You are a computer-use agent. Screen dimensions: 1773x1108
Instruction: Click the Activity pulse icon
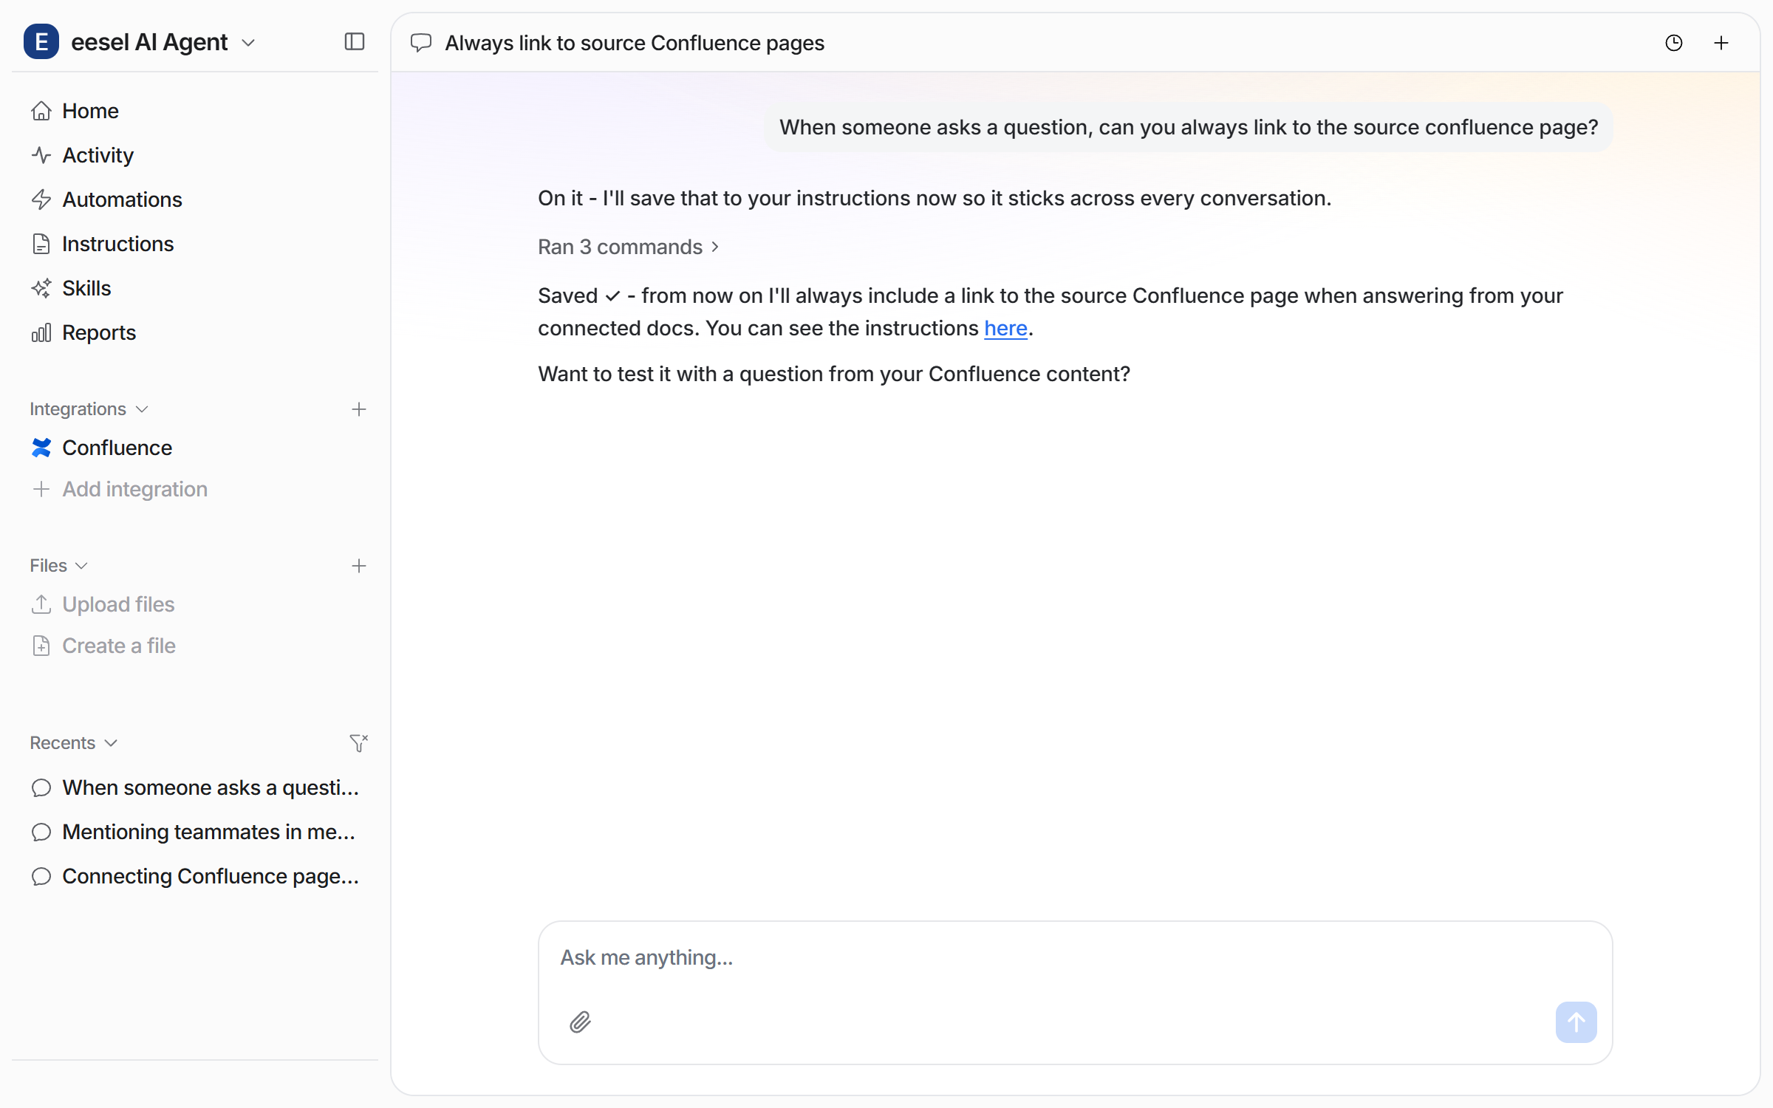point(41,155)
